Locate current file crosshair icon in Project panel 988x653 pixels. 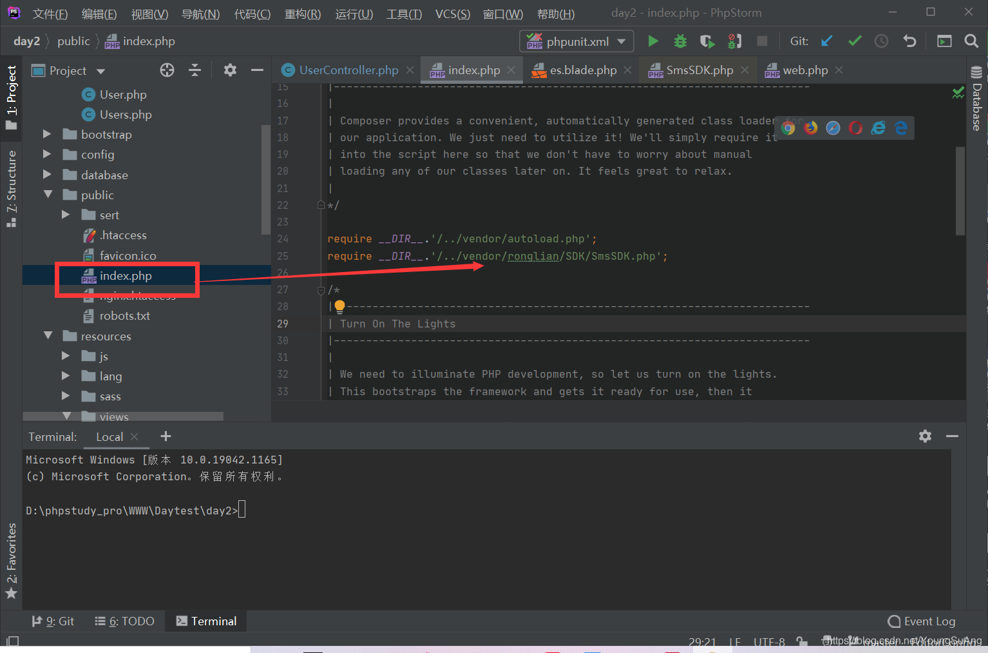click(167, 70)
